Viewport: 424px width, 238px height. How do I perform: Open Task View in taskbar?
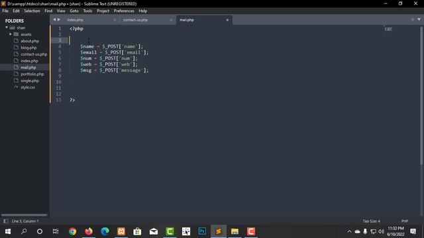pyautogui.click(x=56, y=231)
